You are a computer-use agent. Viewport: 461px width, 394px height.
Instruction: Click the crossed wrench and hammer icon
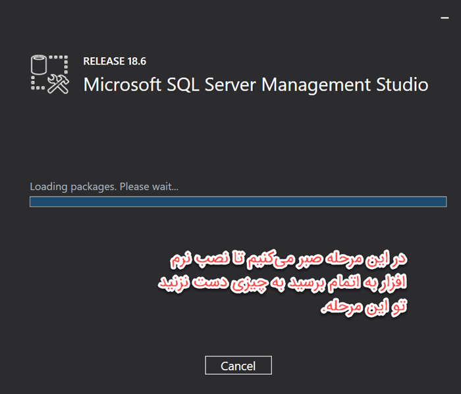point(58,84)
